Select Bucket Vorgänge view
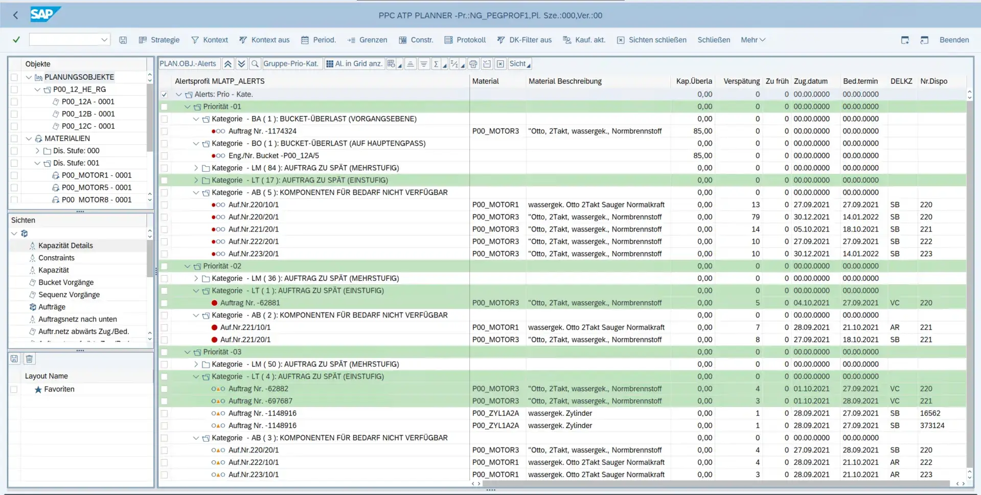The height and width of the screenshot is (495, 981). tap(66, 282)
